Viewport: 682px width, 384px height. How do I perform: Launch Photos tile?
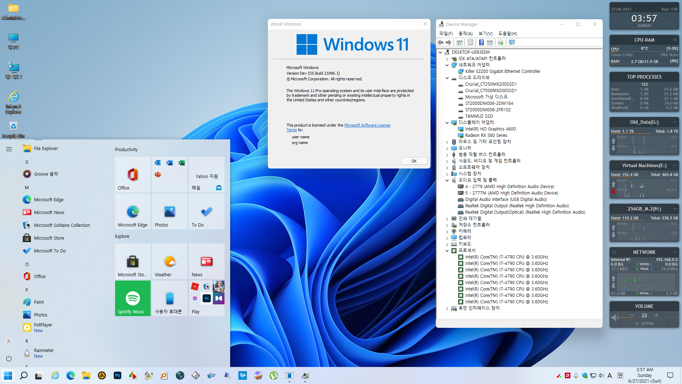tap(170, 212)
